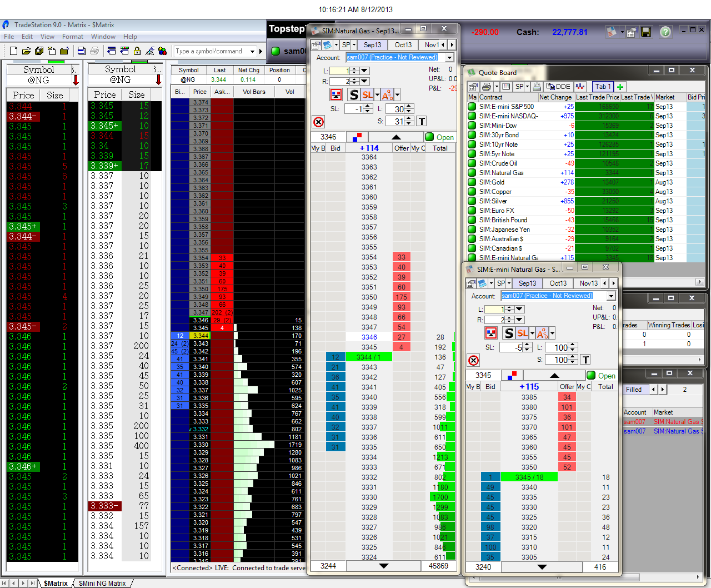711x588 pixels.
Task: Select the Oct13 tab in Natural Gas window
Action: [403, 45]
